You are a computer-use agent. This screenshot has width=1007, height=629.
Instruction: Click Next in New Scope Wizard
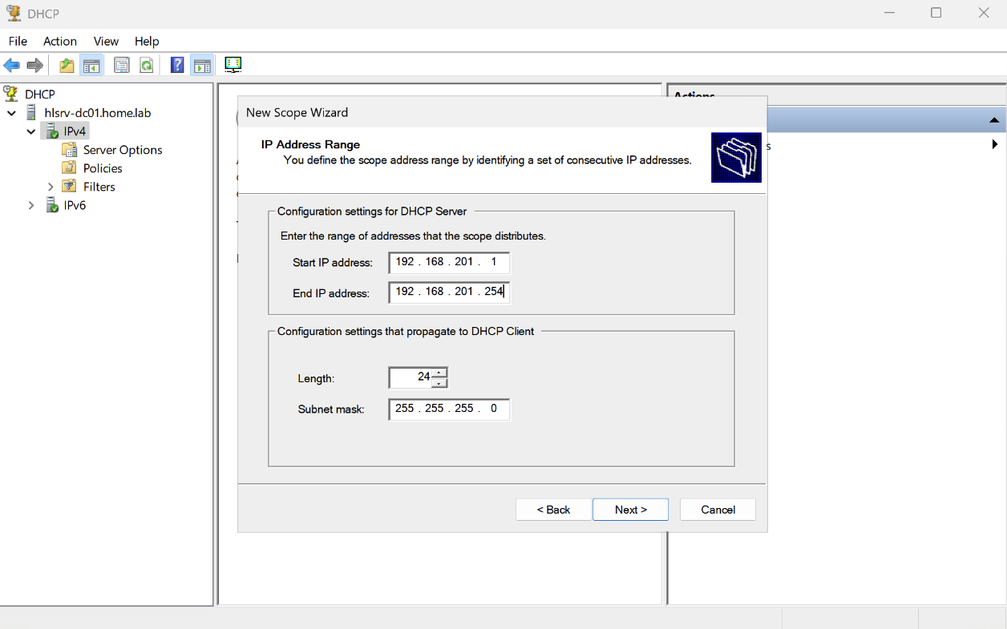[x=630, y=510]
